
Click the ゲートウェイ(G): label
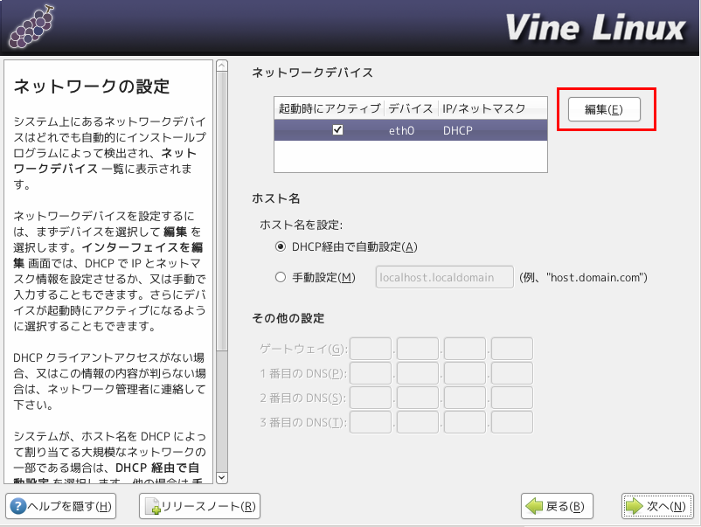[303, 349]
